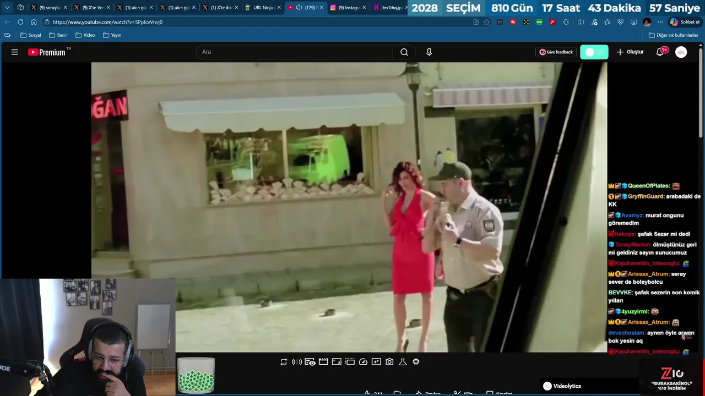Open the YouTube notifications bell
Viewport: 705px width, 396px height.
coord(660,52)
